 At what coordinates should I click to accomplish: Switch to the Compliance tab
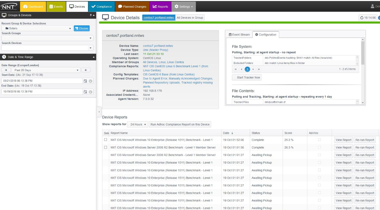(102, 7)
